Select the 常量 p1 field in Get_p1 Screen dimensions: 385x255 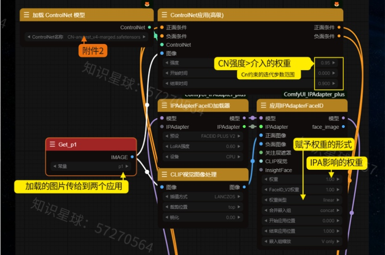click(x=91, y=166)
